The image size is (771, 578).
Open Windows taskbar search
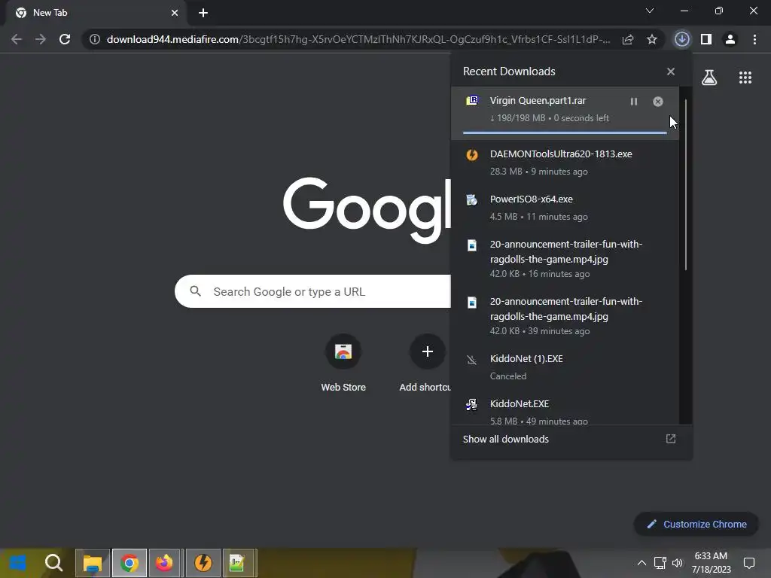point(53,563)
